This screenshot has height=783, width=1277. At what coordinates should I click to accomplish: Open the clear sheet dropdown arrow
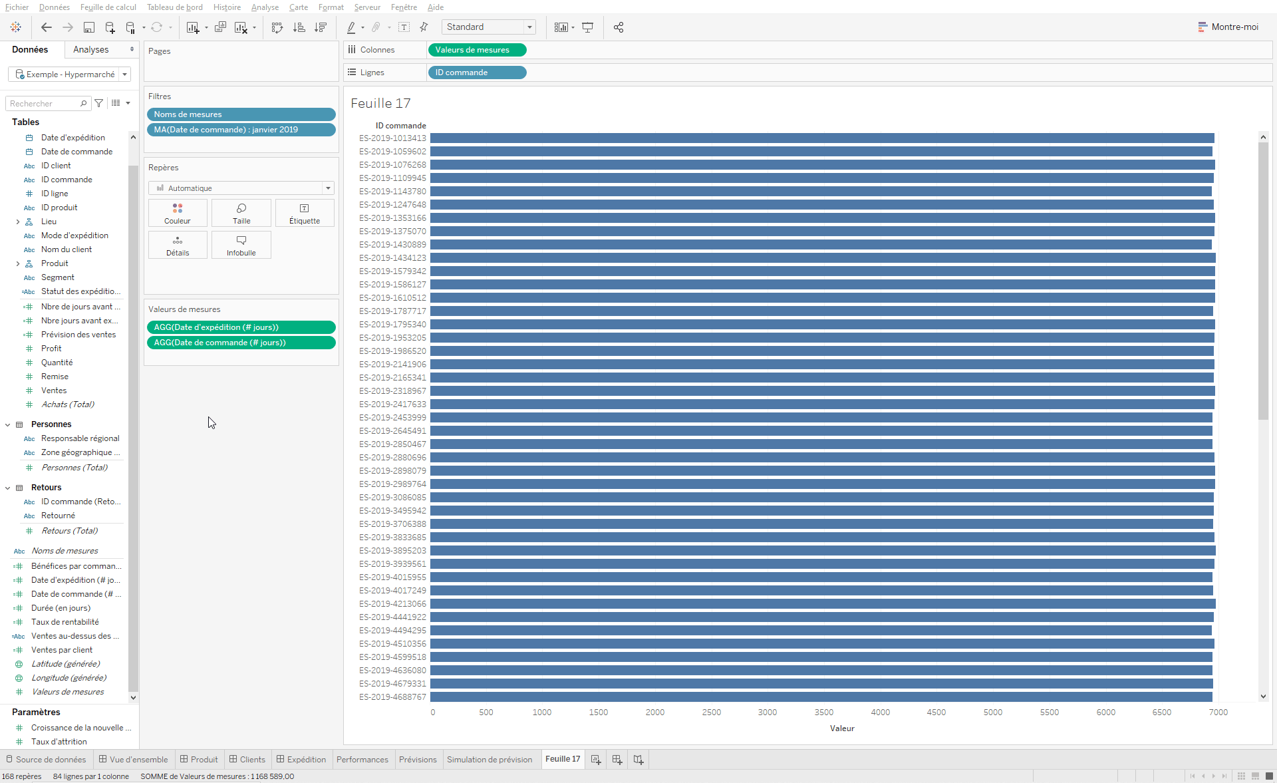(x=254, y=28)
